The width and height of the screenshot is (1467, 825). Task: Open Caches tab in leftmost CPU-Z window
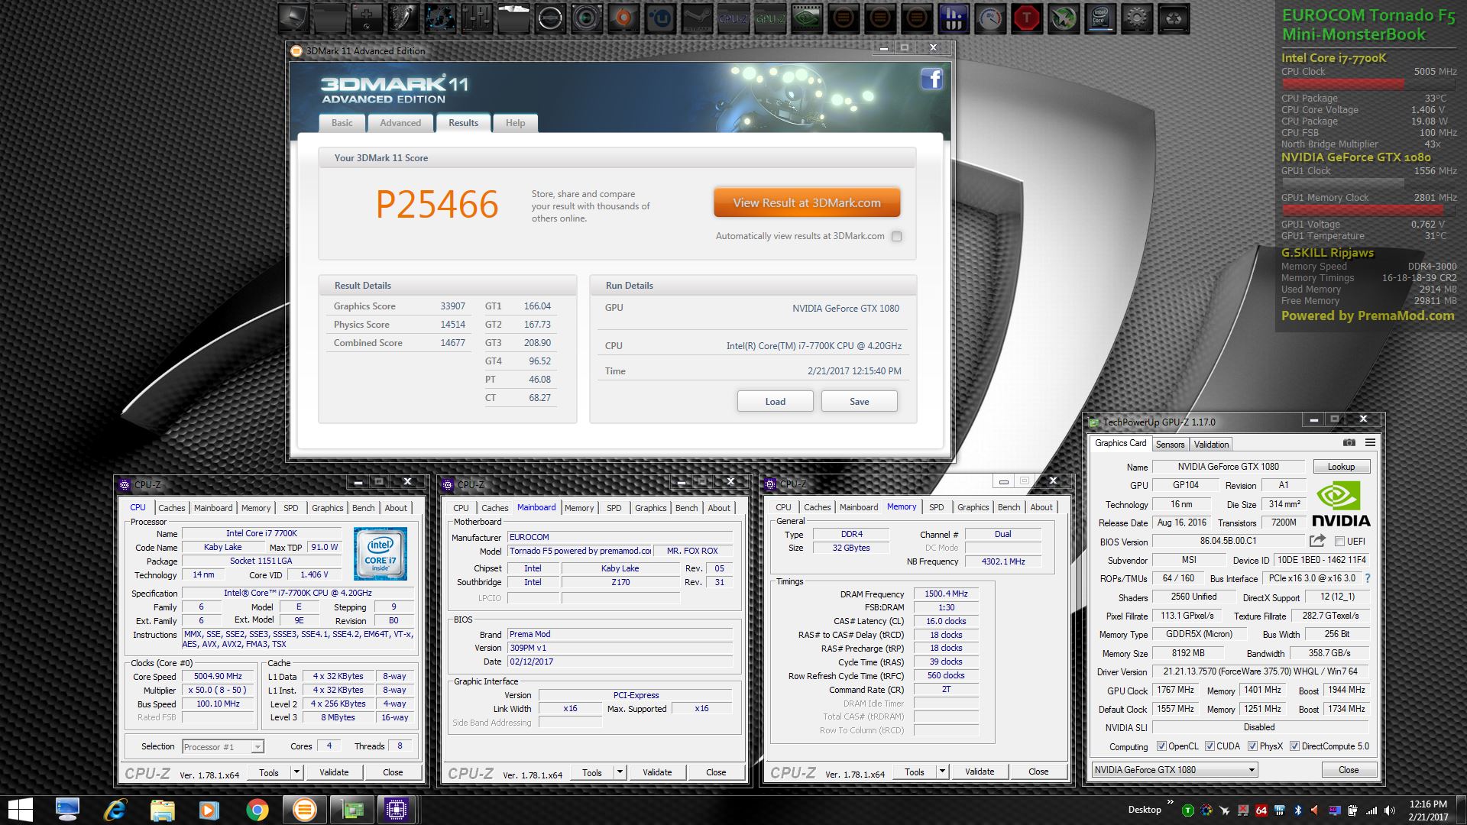click(171, 508)
